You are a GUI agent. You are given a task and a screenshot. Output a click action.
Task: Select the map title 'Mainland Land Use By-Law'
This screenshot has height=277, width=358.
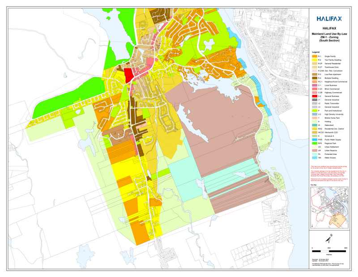(329, 34)
